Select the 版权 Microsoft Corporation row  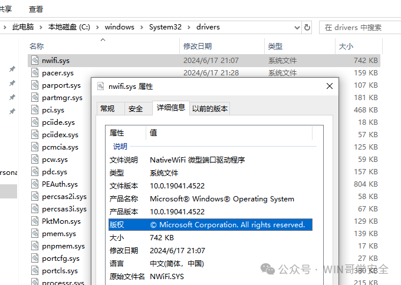(x=210, y=225)
